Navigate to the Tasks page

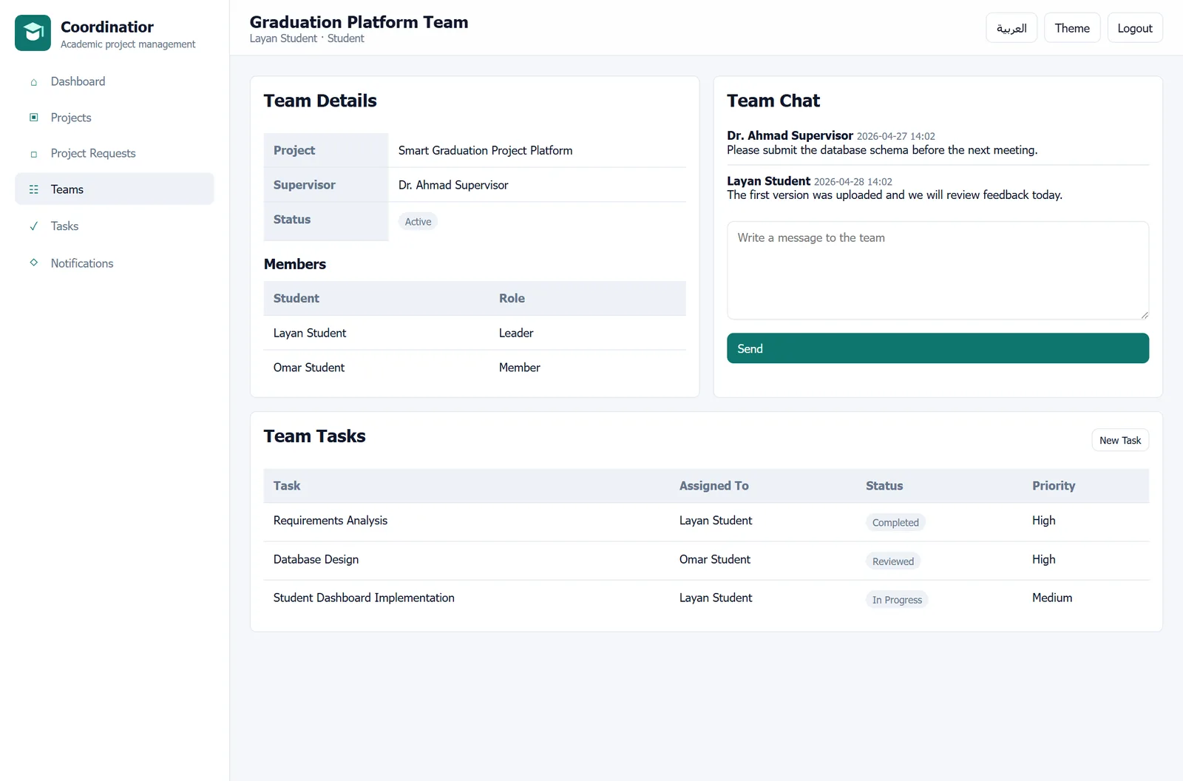coord(115,226)
